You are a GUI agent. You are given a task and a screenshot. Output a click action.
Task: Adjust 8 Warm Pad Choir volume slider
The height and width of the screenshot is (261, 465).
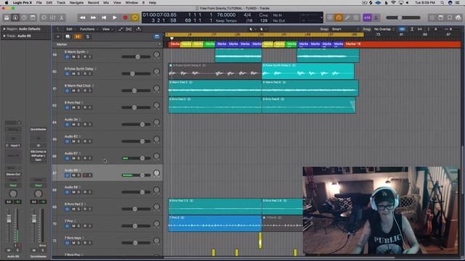pyautogui.click(x=136, y=91)
